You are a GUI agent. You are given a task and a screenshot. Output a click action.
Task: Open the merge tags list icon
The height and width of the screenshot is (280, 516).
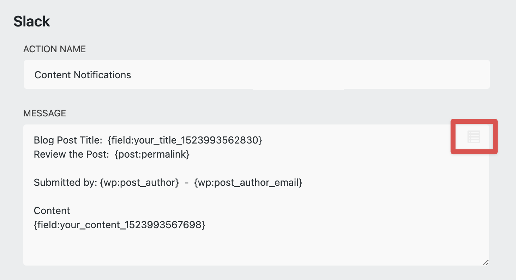474,136
